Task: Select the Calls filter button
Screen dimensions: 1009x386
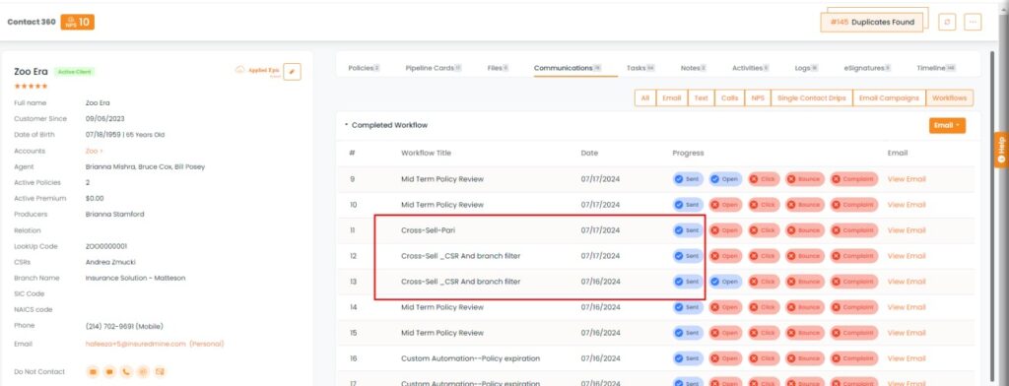Action: coord(730,98)
